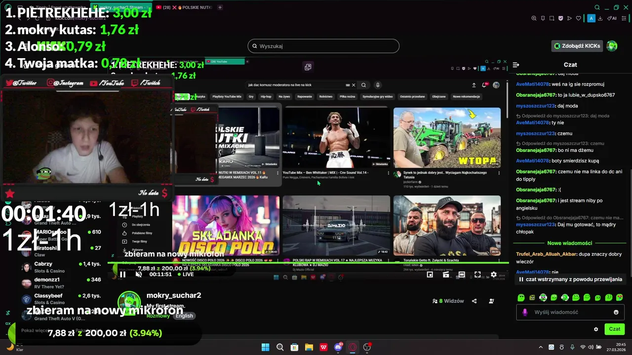Viewport: 632px width, 355px height.
Task: Click chat user Trufel_Arab_Alluah_Akbar
Action: click(546, 254)
